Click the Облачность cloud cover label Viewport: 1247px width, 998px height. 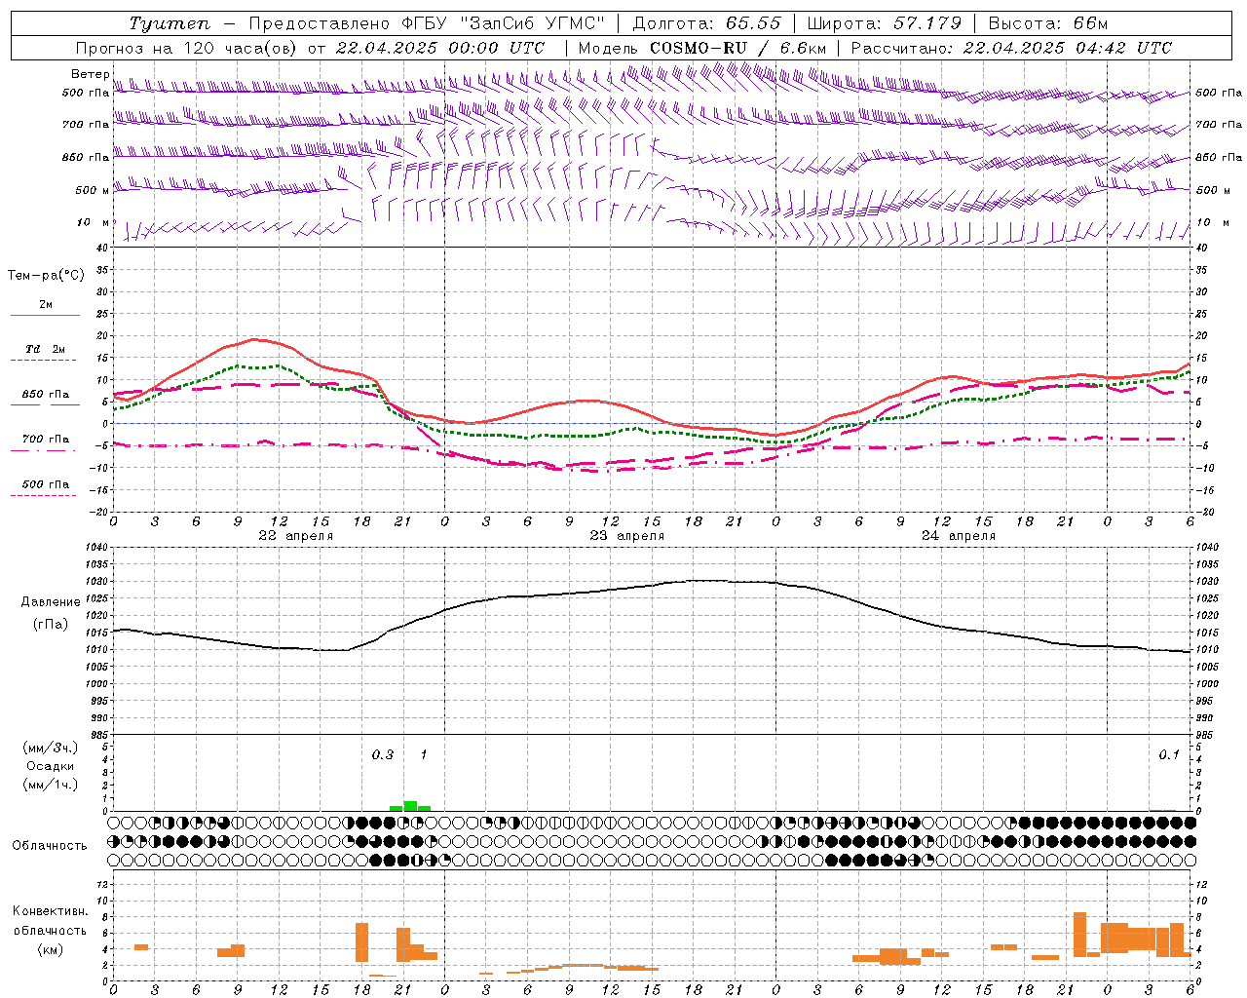[x=49, y=845]
